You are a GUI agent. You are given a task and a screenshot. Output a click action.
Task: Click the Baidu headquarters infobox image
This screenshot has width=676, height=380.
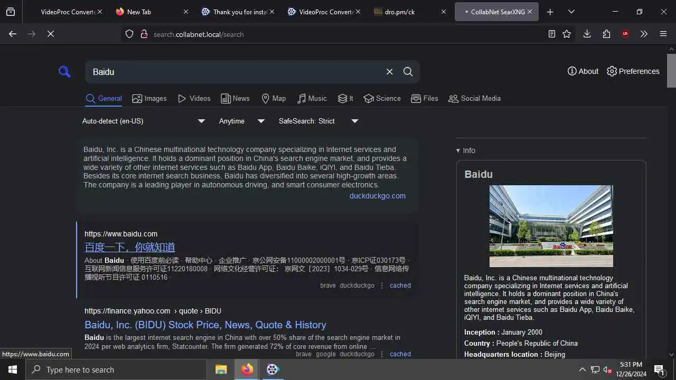click(x=551, y=226)
